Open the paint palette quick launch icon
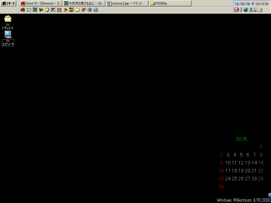 pyautogui.click(x=84, y=10)
